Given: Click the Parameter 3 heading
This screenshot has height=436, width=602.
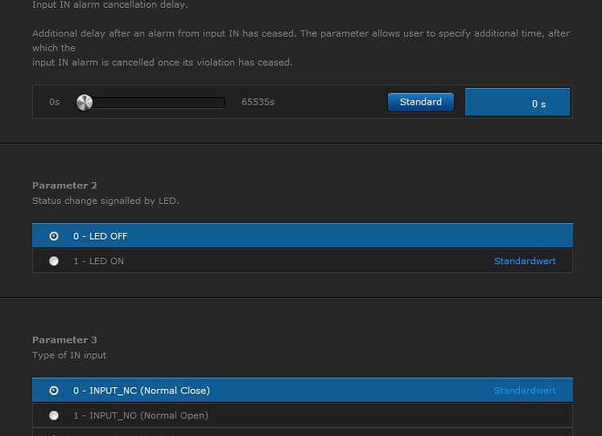Looking at the screenshot, I should (x=65, y=340).
